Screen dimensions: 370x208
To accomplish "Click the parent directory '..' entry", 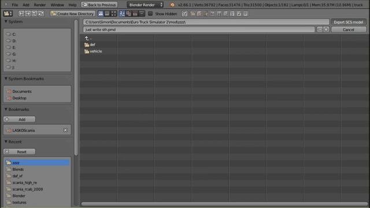I will point(88,38).
